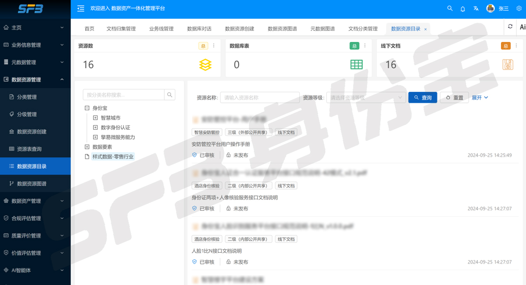Switch to the 业务线管理 tab
526x285 pixels.
tap(161, 29)
